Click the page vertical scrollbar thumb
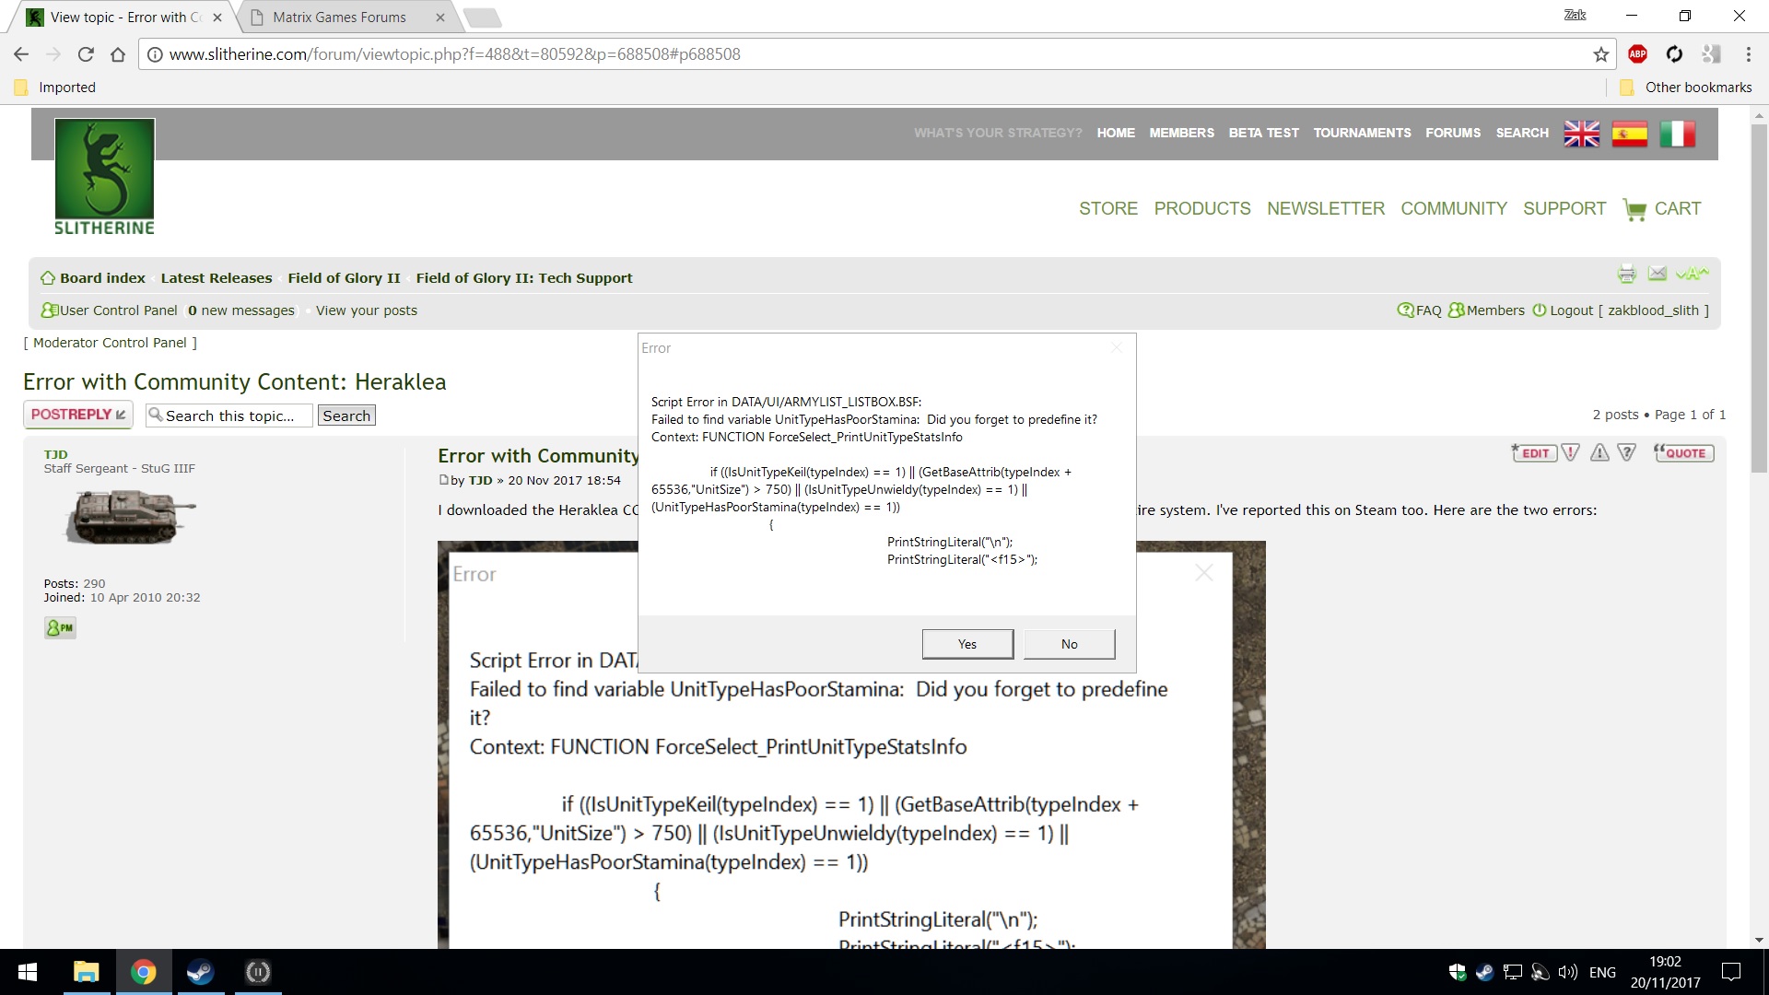The image size is (1769, 995). pyautogui.click(x=1759, y=299)
